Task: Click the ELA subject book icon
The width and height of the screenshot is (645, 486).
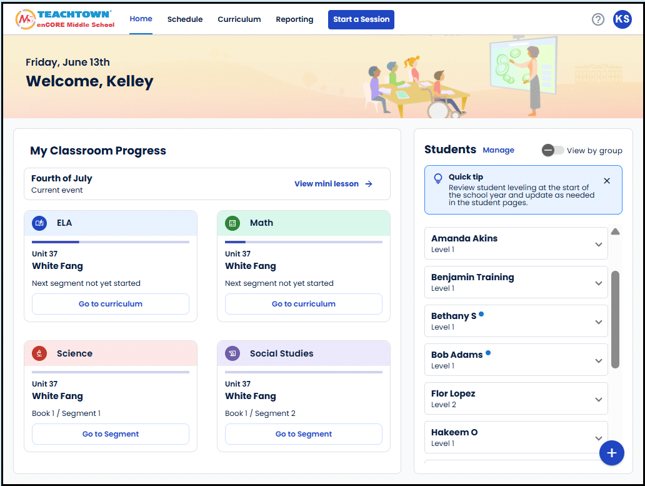Action: 39,223
